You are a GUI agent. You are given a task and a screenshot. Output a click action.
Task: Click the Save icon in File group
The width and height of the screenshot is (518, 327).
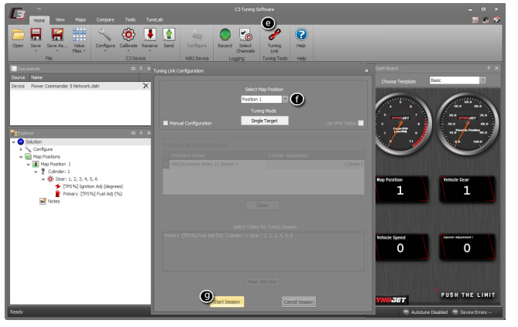[x=36, y=35]
